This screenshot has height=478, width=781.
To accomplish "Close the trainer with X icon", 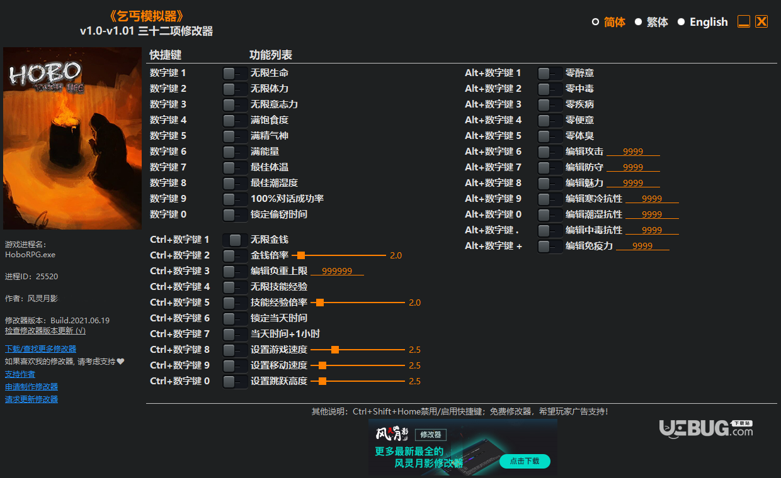I will pyautogui.click(x=761, y=21).
